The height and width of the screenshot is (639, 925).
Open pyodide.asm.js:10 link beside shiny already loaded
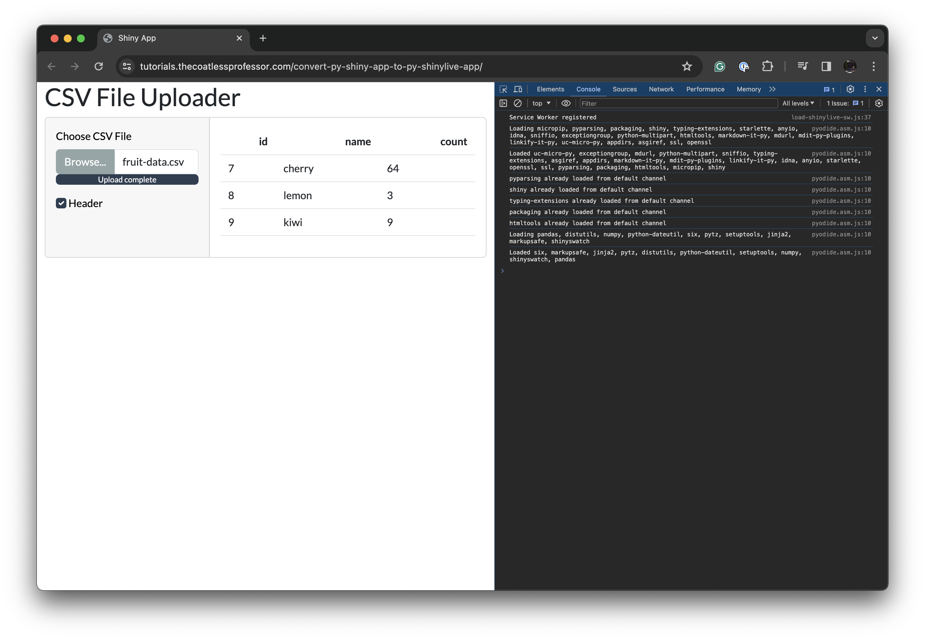coord(841,190)
